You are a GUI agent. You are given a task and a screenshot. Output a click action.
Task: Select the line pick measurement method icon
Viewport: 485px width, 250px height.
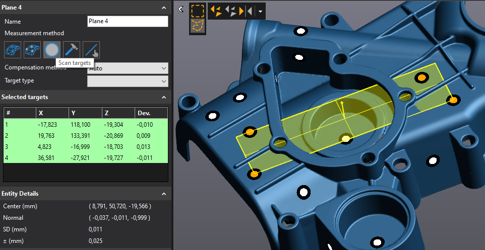tap(91, 49)
